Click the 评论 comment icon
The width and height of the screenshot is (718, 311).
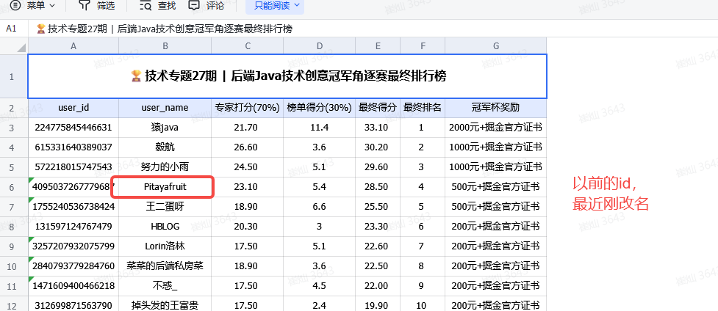[x=194, y=5]
